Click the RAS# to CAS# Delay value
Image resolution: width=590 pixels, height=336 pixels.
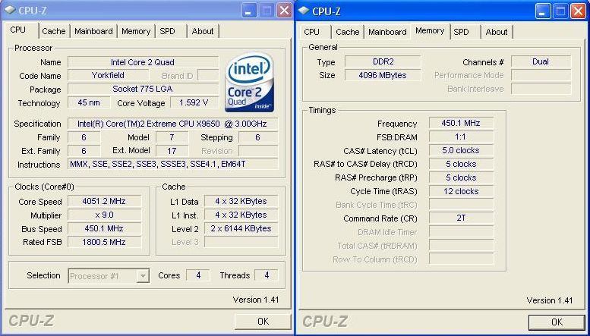pos(461,164)
